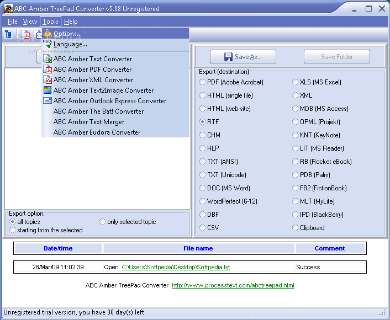
Task: Select PDB (Palm) export format
Action: pos(312,175)
